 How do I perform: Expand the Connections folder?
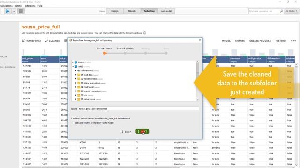coord(76,70)
